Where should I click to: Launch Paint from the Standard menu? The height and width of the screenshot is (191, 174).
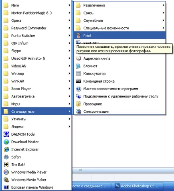[119, 36]
